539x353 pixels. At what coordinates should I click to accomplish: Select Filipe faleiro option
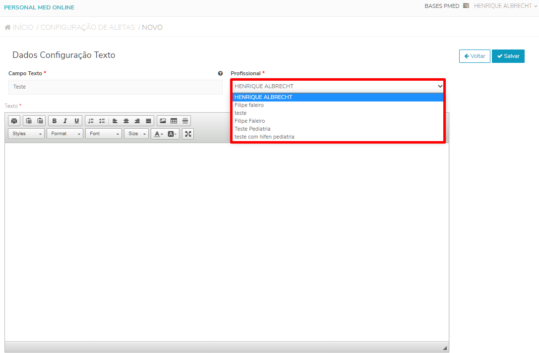pos(338,105)
